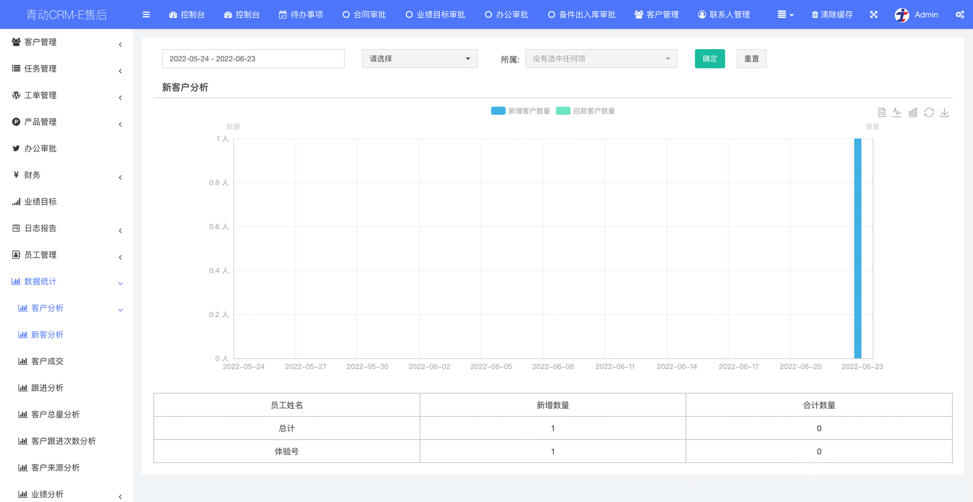
Task: Select 客户成交 in sidebar menu
Action: [x=47, y=361]
